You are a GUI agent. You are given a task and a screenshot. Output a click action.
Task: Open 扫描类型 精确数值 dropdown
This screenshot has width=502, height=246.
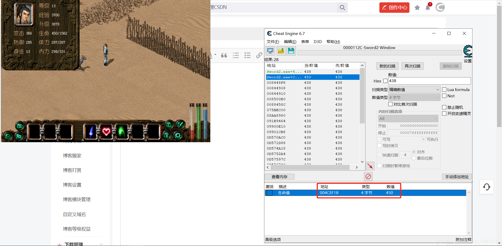414,89
